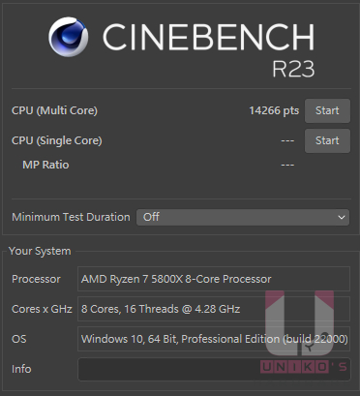This screenshot has height=396, width=360.
Task: Click the Minimum Test Duration label
Action: 71,217
